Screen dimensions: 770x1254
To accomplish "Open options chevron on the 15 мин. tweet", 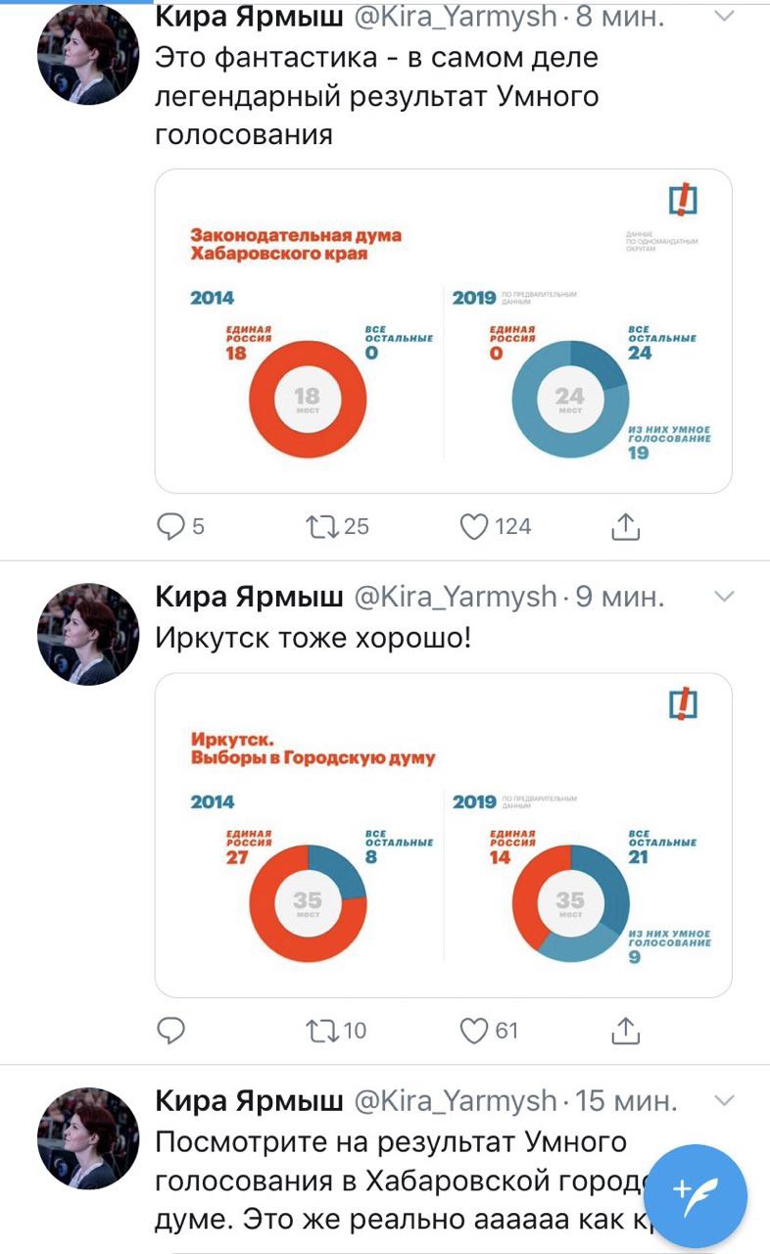I will (x=725, y=1100).
